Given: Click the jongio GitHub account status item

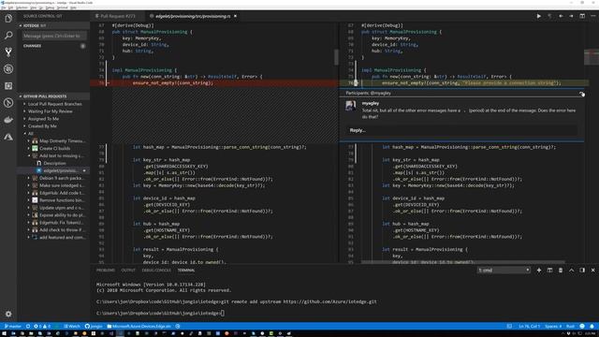Looking at the screenshot, I should pos(94,327).
